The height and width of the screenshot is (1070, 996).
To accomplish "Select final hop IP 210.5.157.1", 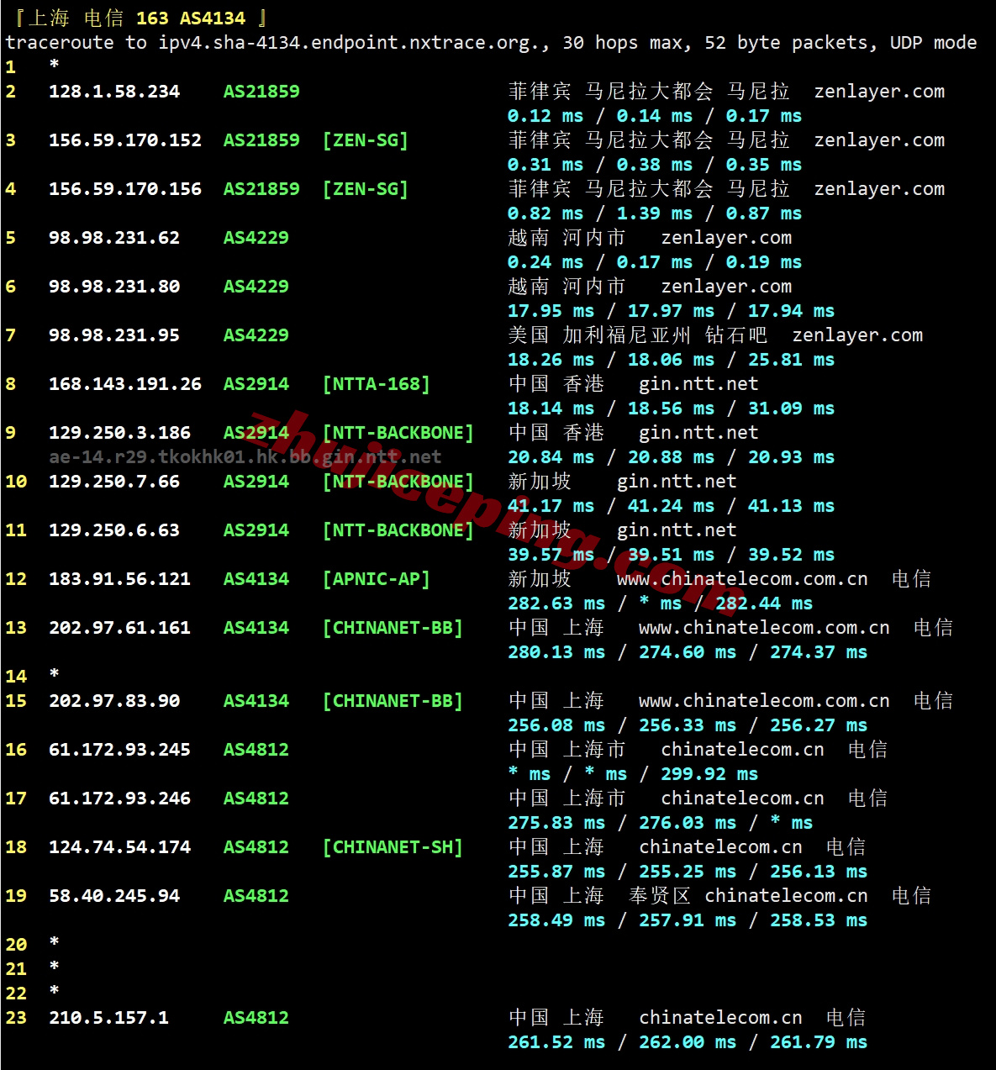I will tap(108, 1018).
